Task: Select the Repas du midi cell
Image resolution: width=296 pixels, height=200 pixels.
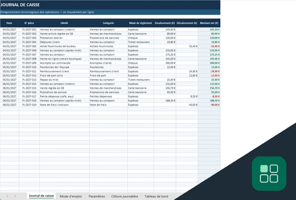Action: [x=64, y=80]
